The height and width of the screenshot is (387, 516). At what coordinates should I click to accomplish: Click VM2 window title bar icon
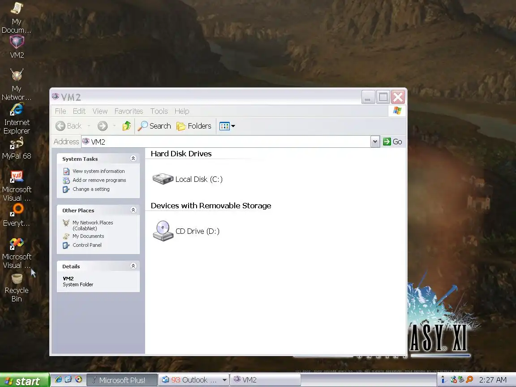(55, 96)
